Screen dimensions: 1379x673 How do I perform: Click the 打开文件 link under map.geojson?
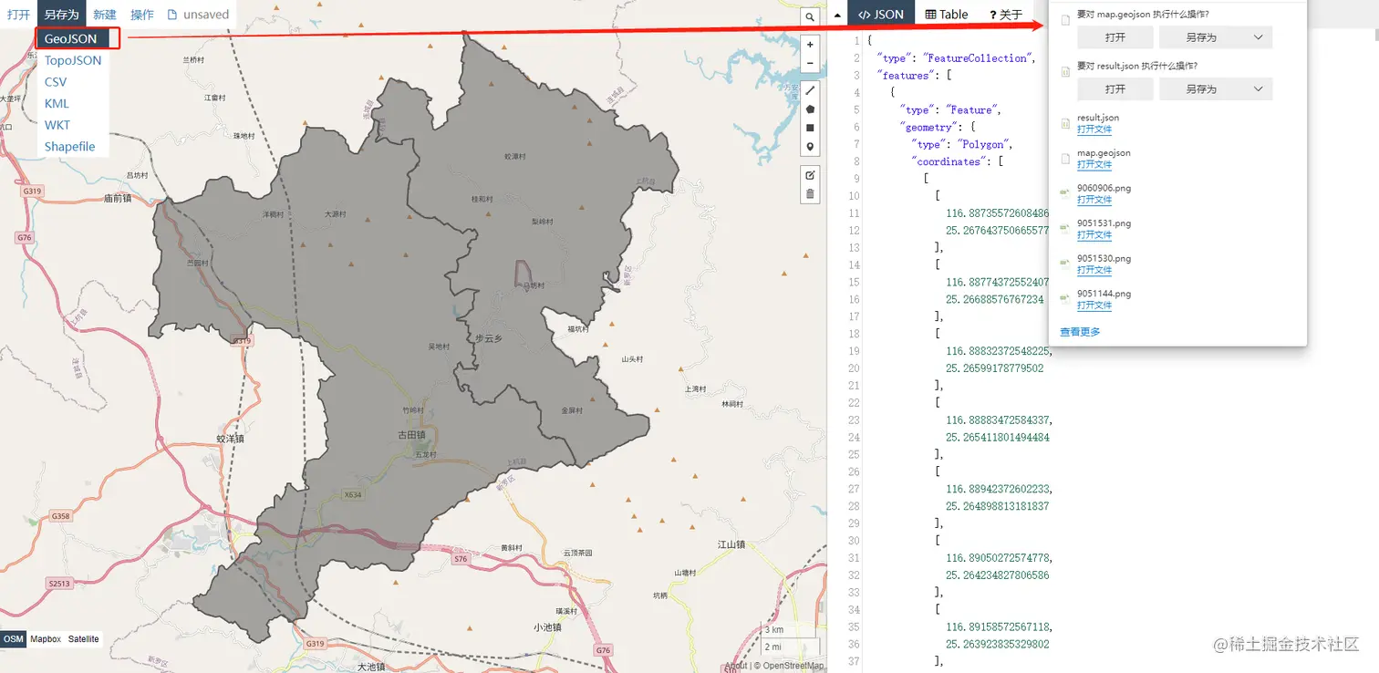coord(1094,164)
